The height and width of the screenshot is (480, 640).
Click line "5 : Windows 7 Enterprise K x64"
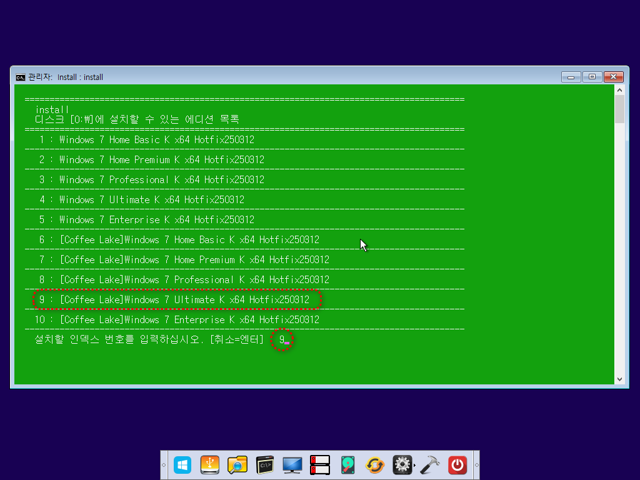coord(146,219)
